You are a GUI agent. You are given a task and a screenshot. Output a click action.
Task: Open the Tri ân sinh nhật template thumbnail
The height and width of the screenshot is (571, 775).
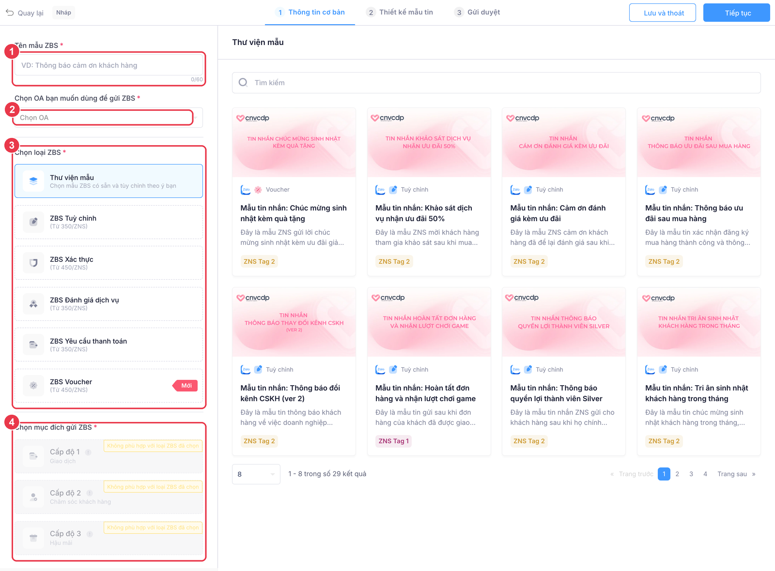coord(698,322)
